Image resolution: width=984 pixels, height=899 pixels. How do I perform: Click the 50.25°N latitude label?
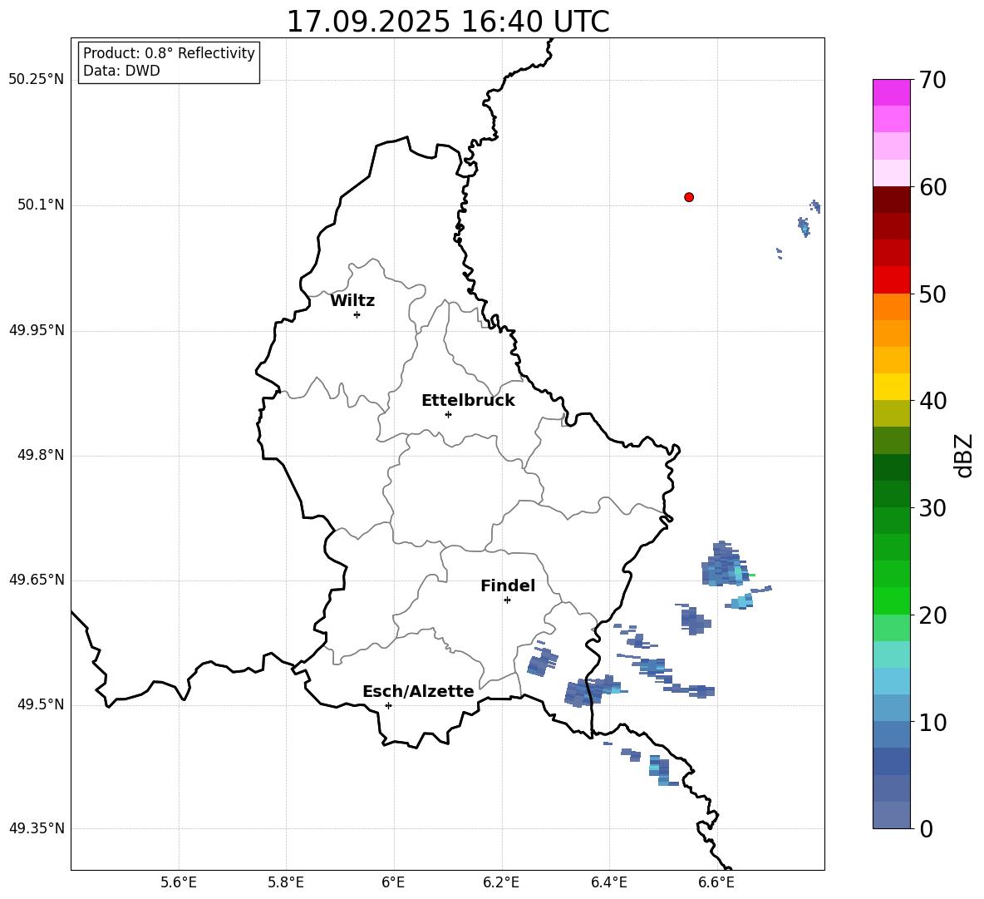[37, 80]
